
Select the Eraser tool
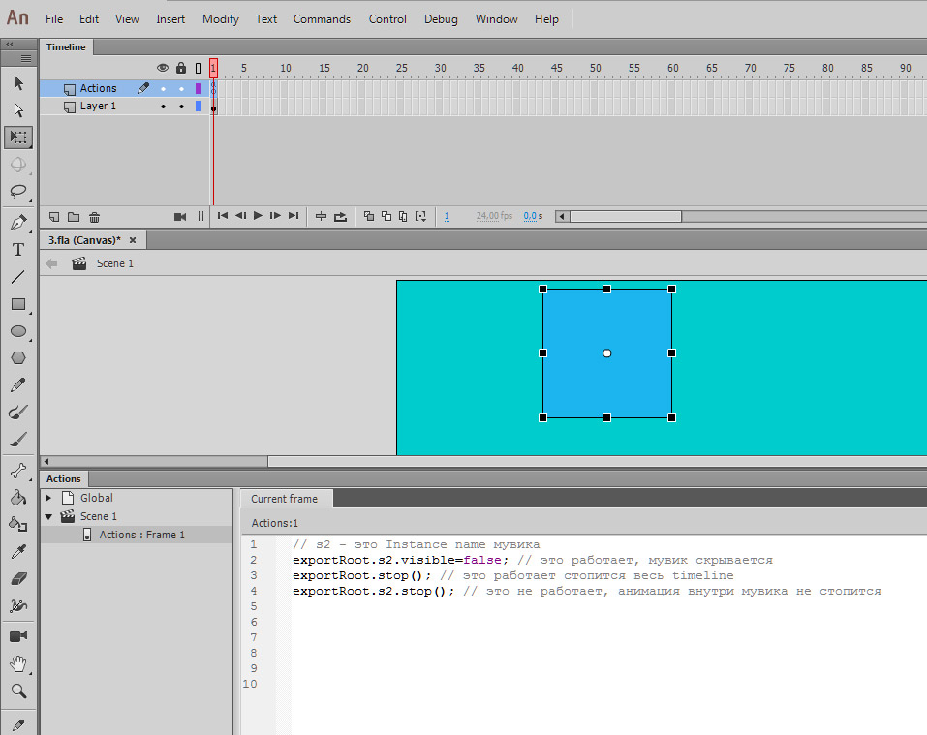pyautogui.click(x=18, y=579)
